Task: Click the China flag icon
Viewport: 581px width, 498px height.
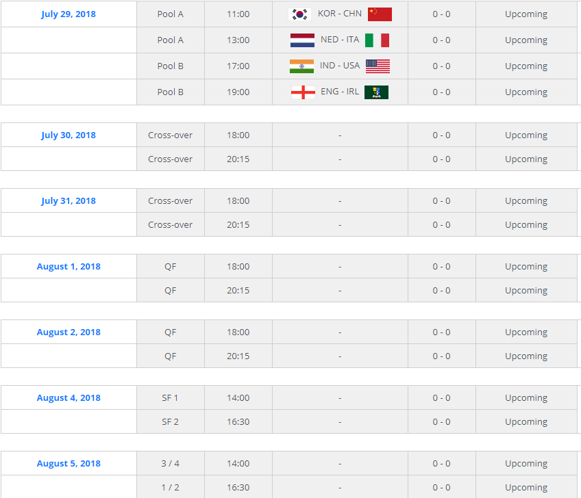Action: point(380,14)
